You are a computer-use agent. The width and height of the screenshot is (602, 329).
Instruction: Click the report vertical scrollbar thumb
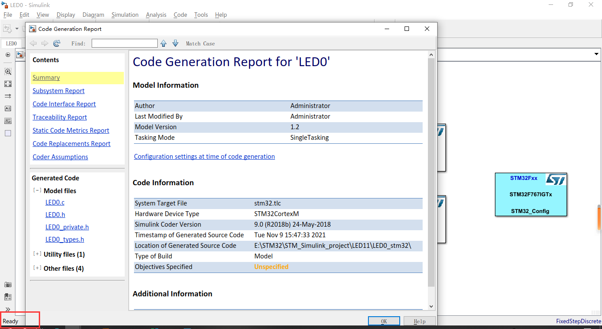pyautogui.click(x=431, y=172)
